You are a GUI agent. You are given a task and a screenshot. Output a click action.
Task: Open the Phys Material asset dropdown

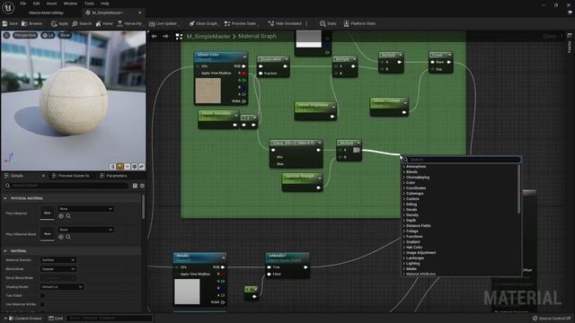click(x=85, y=209)
